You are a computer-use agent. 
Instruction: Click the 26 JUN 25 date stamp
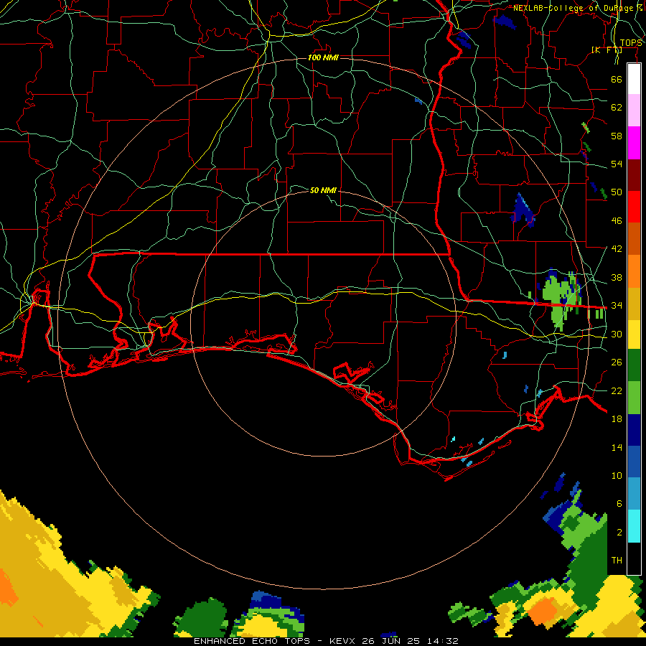click(x=390, y=641)
